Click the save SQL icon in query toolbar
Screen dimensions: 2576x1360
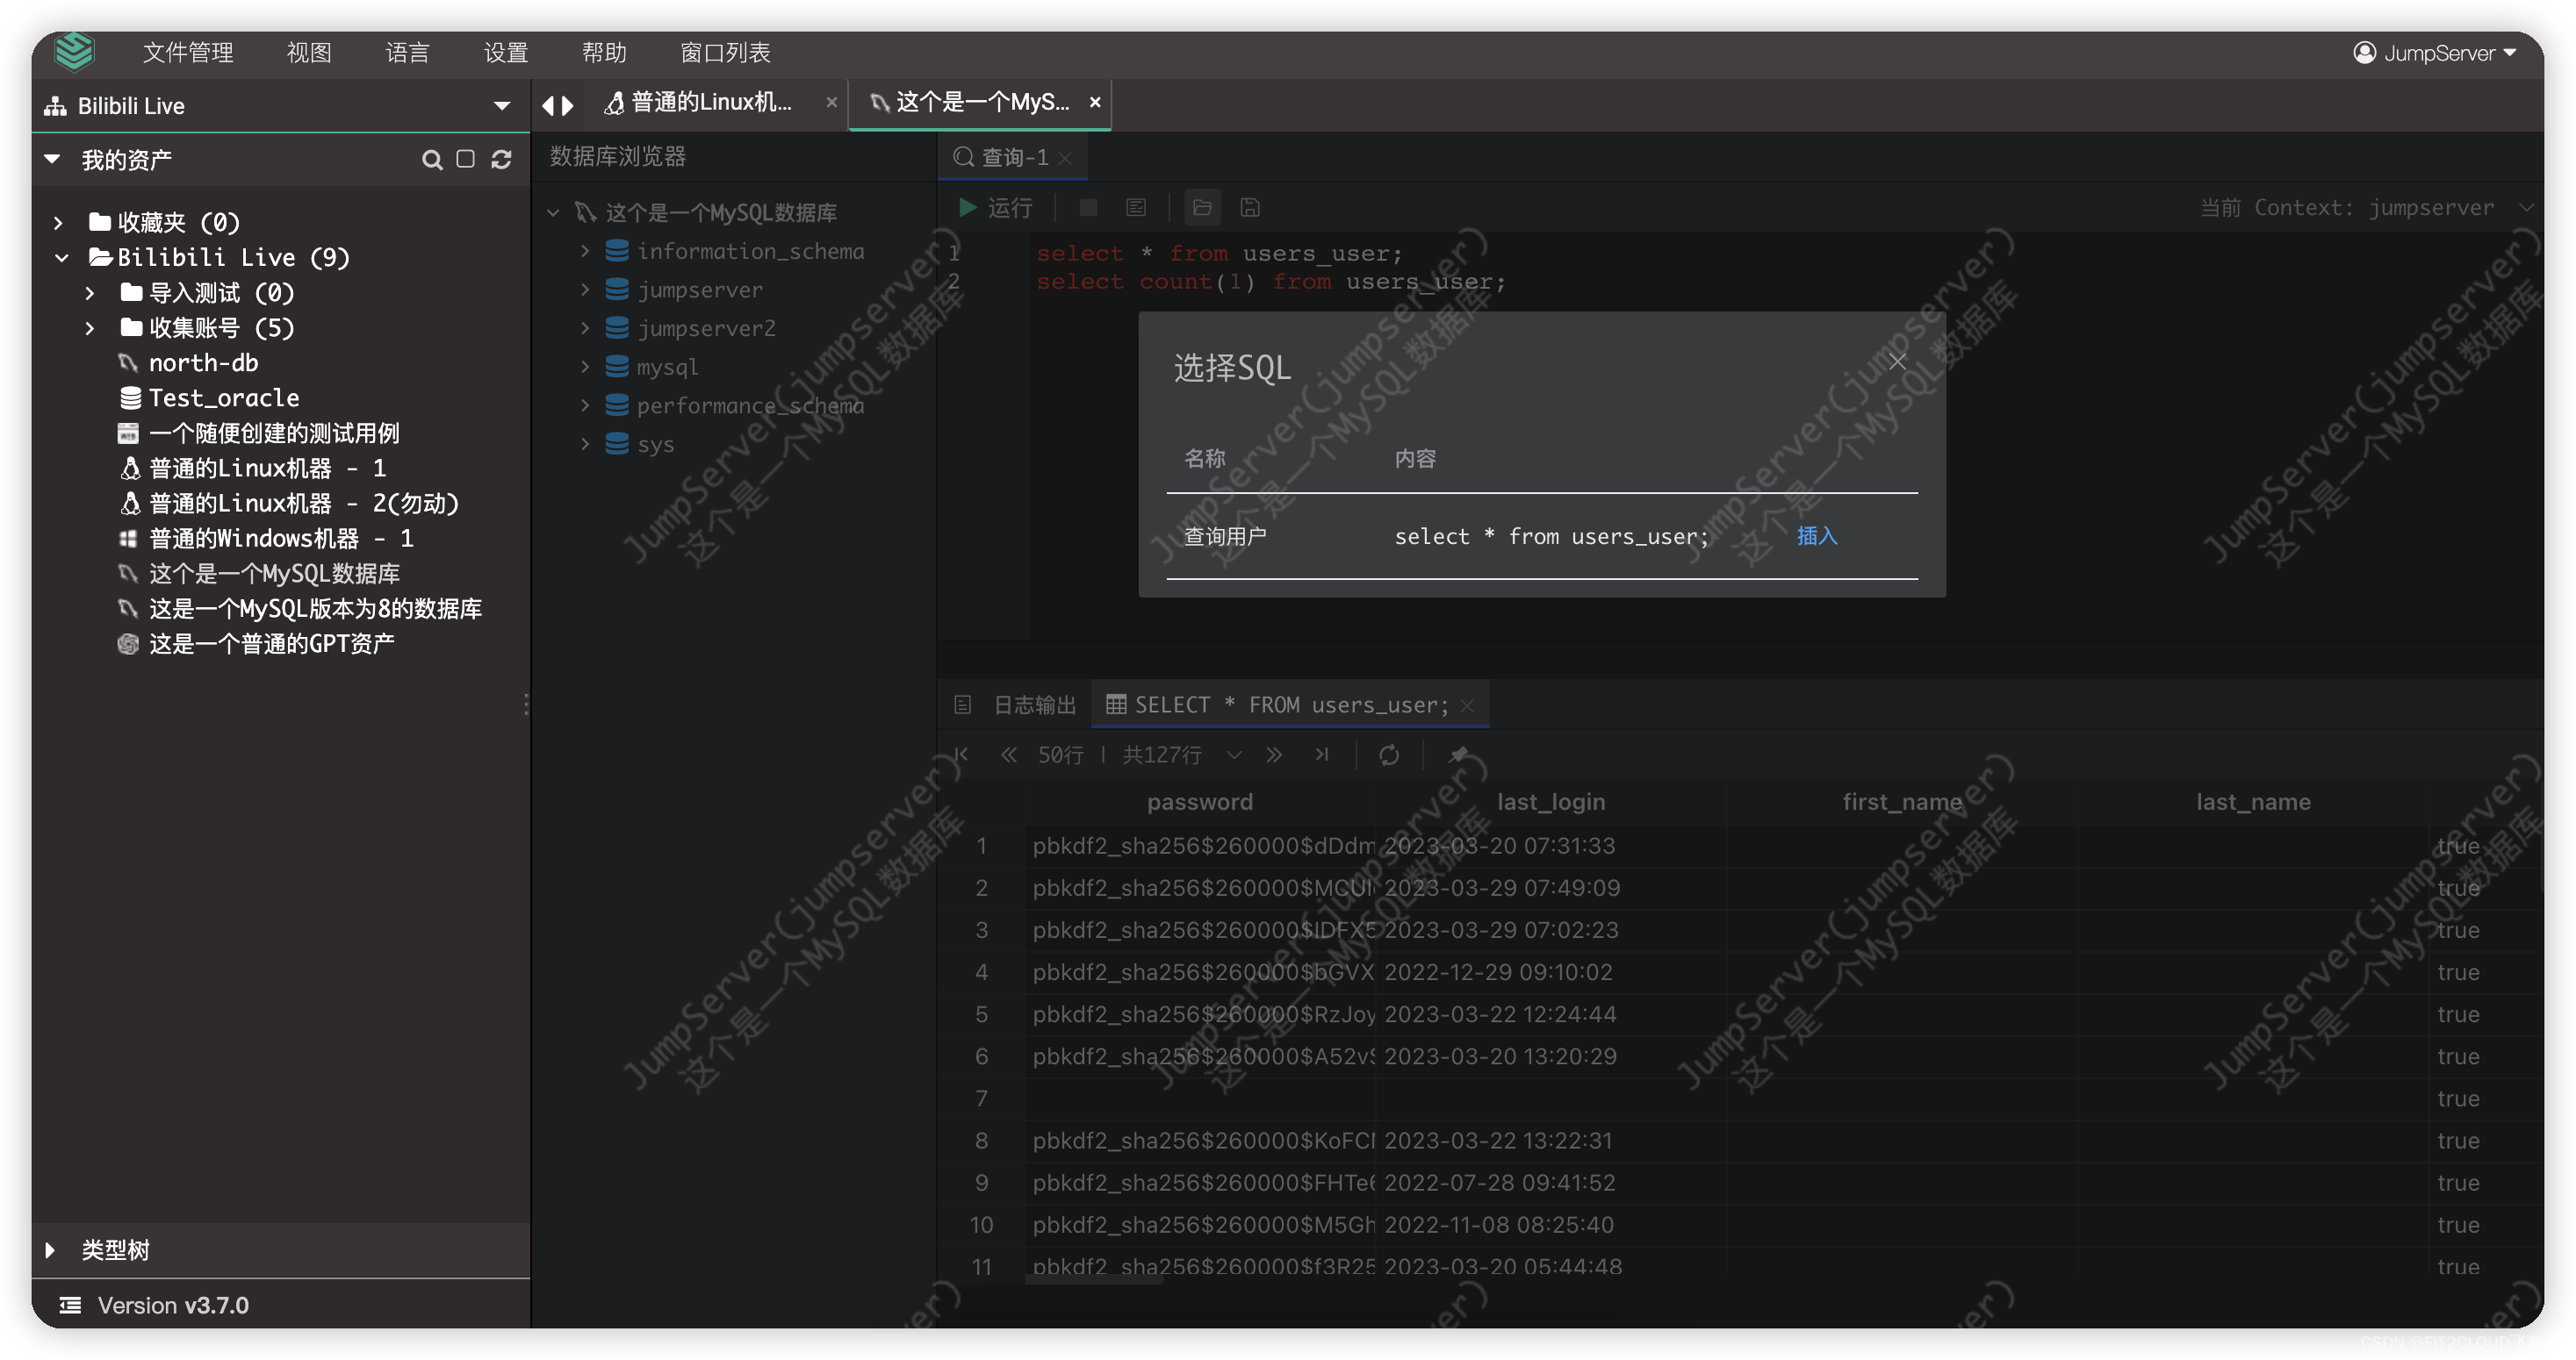click(1250, 208)
